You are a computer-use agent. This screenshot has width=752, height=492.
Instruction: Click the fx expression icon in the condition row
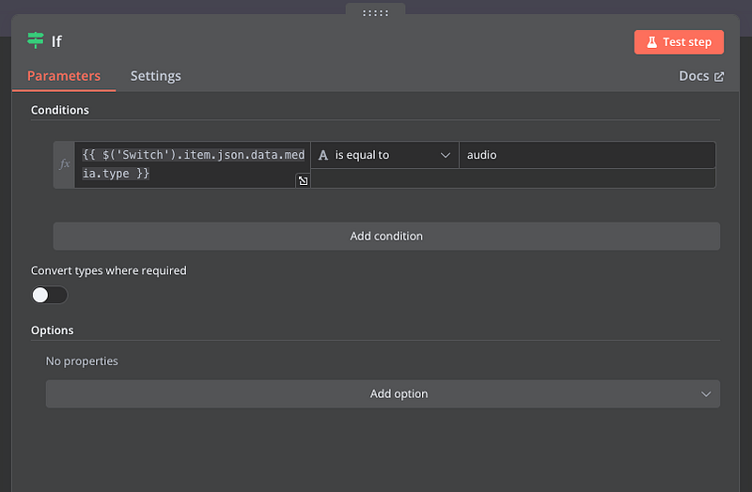(x=65, y=164)
